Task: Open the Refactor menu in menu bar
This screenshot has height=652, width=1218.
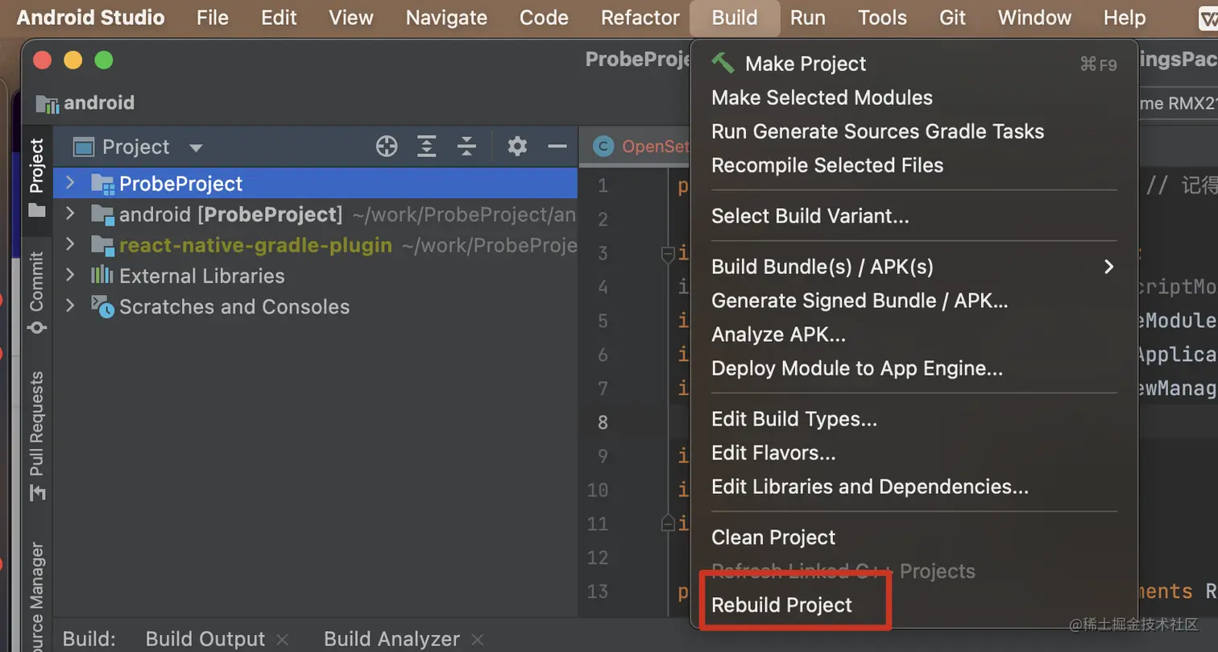Action: tap(640, 18)
